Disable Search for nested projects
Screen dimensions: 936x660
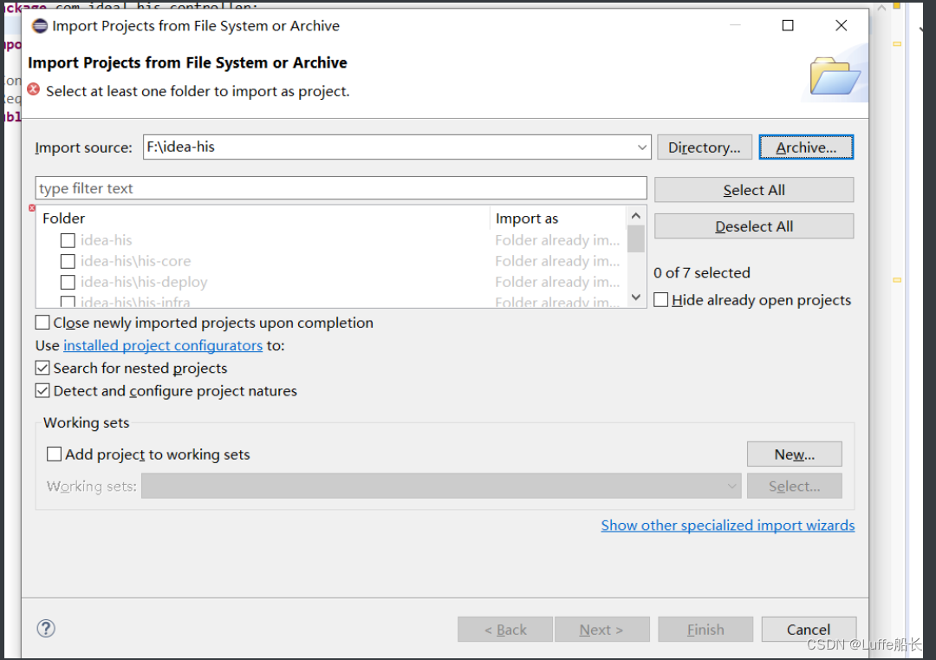click(42, 368)
